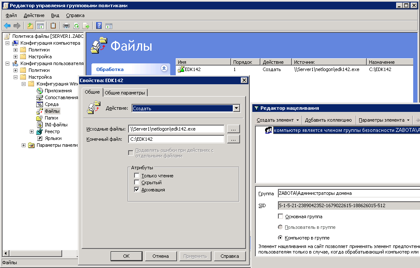Image resolution: width=420 pixels, height=268 pixels.
Task: Enable the Только чтение attribute checkbox
Action: 137,176
